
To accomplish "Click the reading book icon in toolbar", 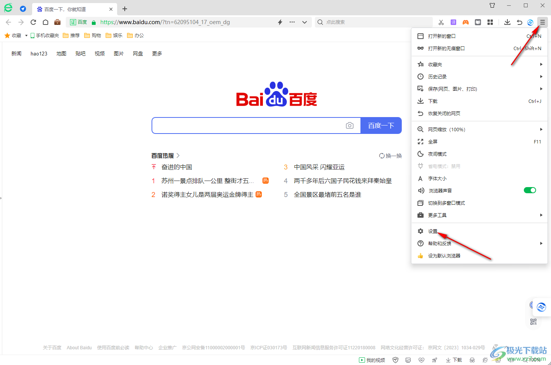I will (x=478, y=22).
